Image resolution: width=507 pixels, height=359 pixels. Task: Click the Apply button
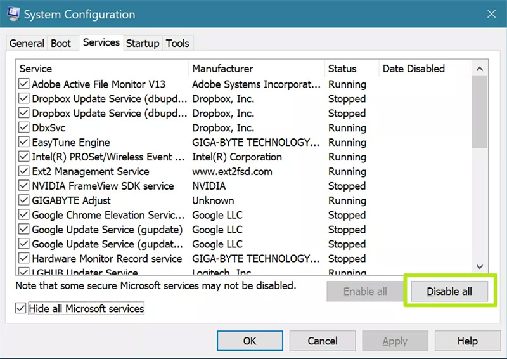[x=395, y=341]
